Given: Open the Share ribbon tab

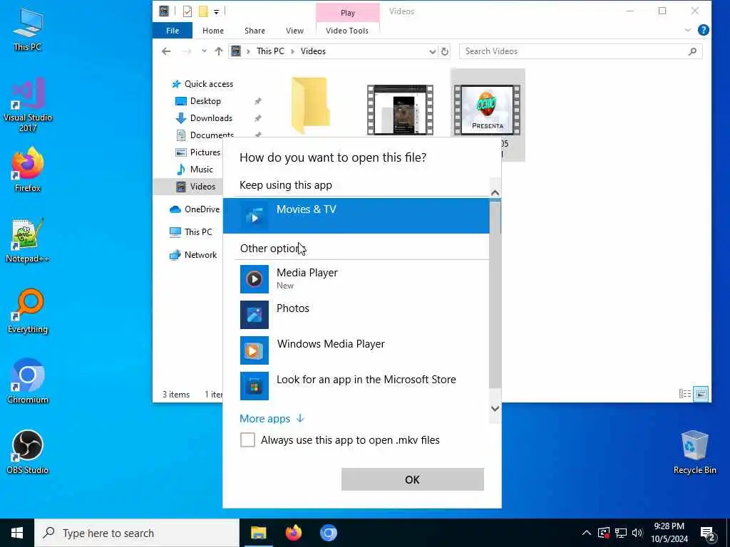Looking at the screenshot, I should (255, 31).
